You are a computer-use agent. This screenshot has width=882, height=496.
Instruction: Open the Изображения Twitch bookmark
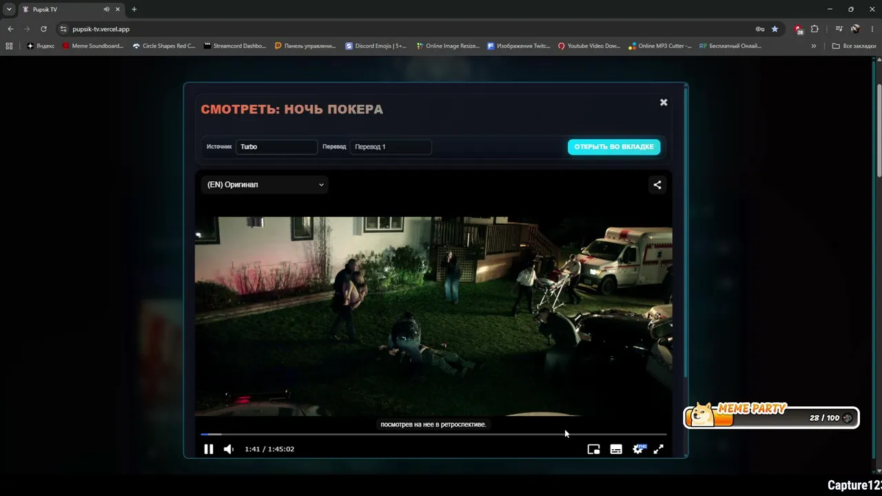tap(518, 46)
